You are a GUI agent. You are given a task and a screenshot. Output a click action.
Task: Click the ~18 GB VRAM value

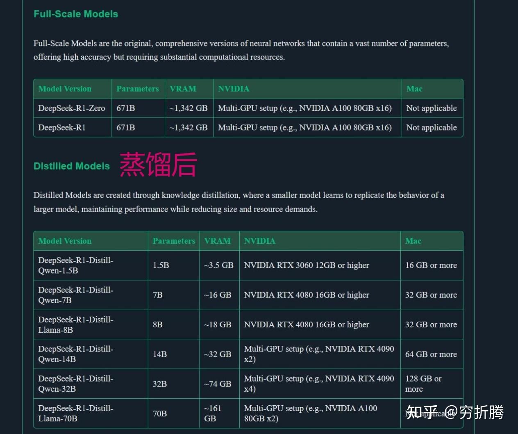[218, 324]
